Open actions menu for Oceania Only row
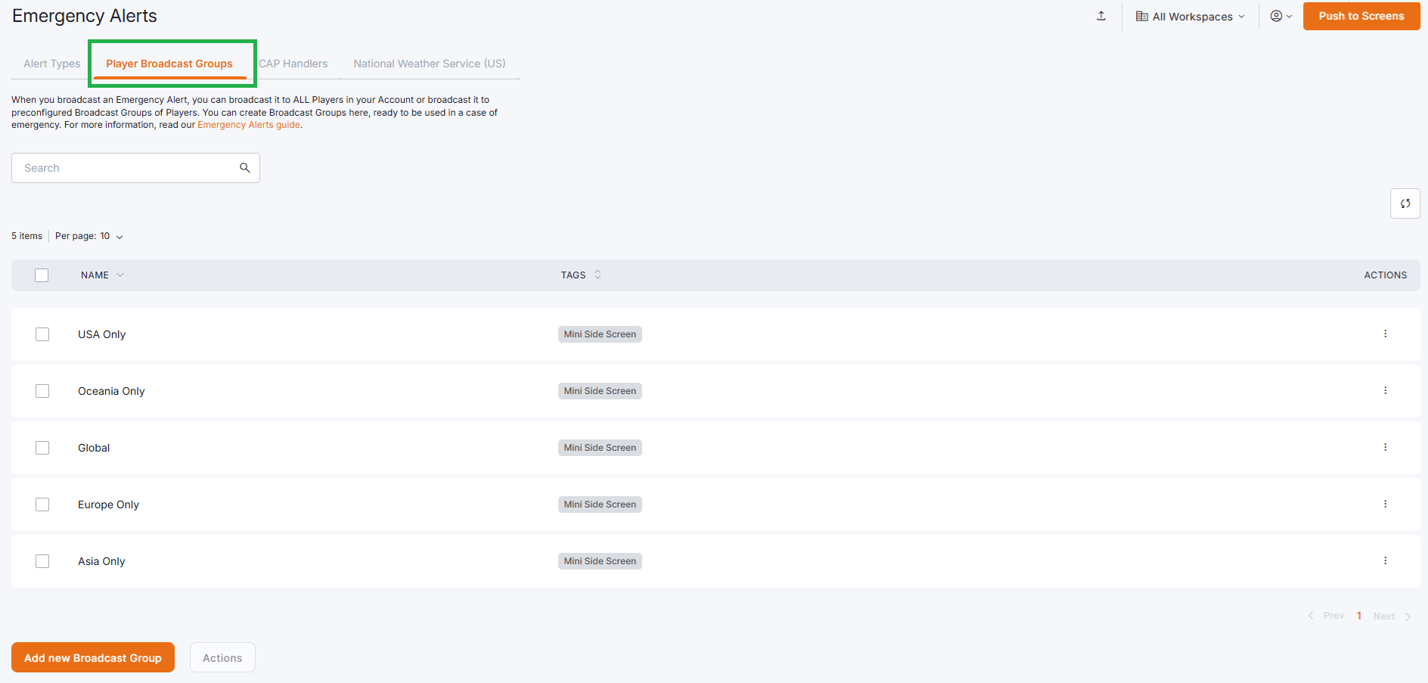The height and width of the screenshot is (683, 1428). (x=1385, y=390)
